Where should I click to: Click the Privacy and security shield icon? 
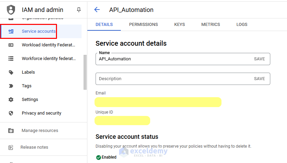[x=11, y=113]
